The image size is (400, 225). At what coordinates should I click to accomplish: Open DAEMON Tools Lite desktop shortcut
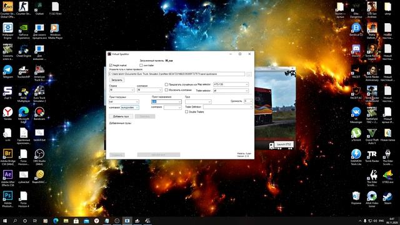[356, 157]
